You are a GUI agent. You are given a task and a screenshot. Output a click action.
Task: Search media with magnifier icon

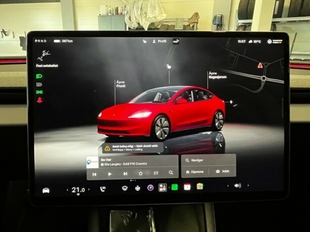pos(171,172)
